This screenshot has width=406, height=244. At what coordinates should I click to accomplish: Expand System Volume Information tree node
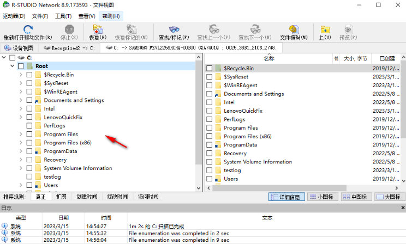click(21, 168)
